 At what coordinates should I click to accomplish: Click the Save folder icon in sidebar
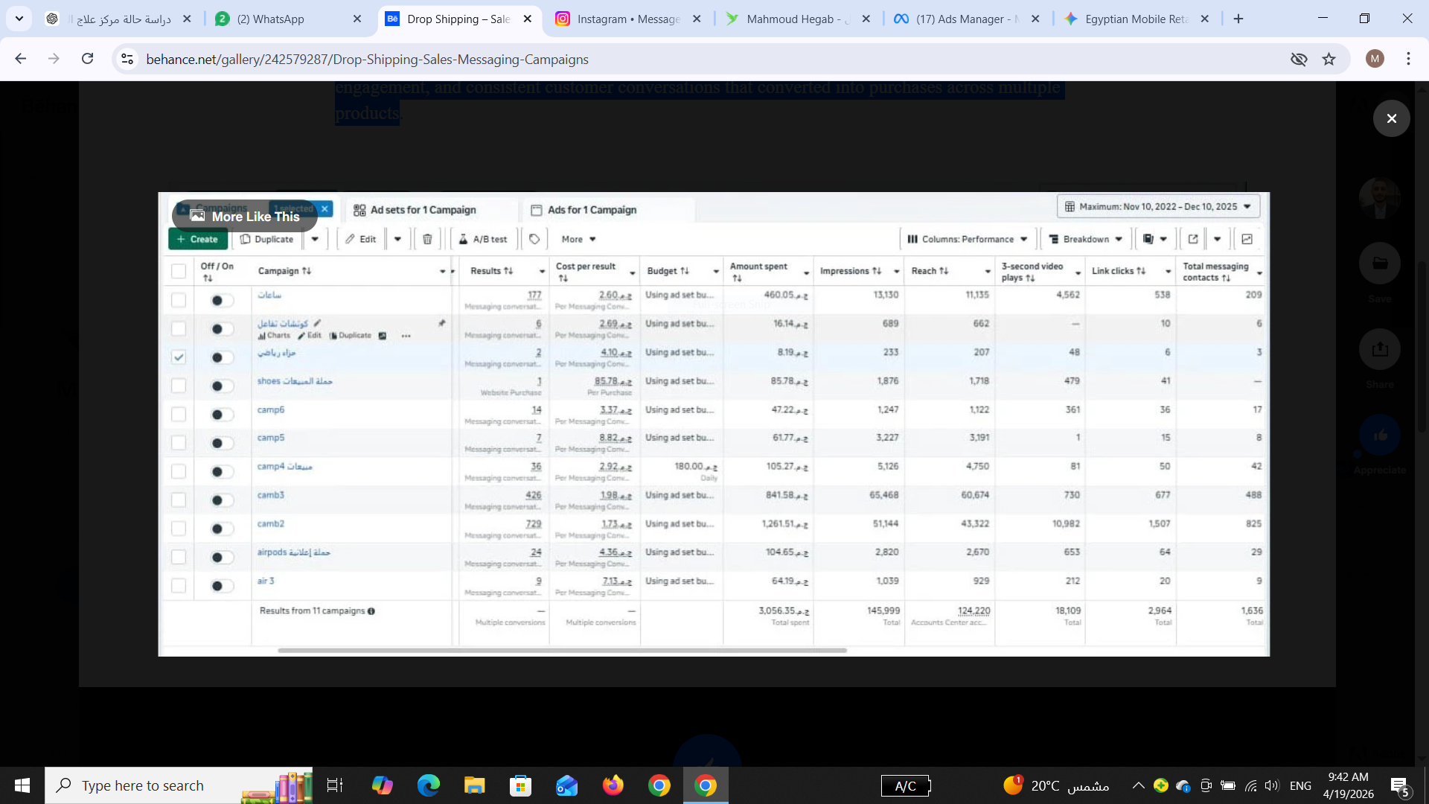click(x=1379, y=264)
